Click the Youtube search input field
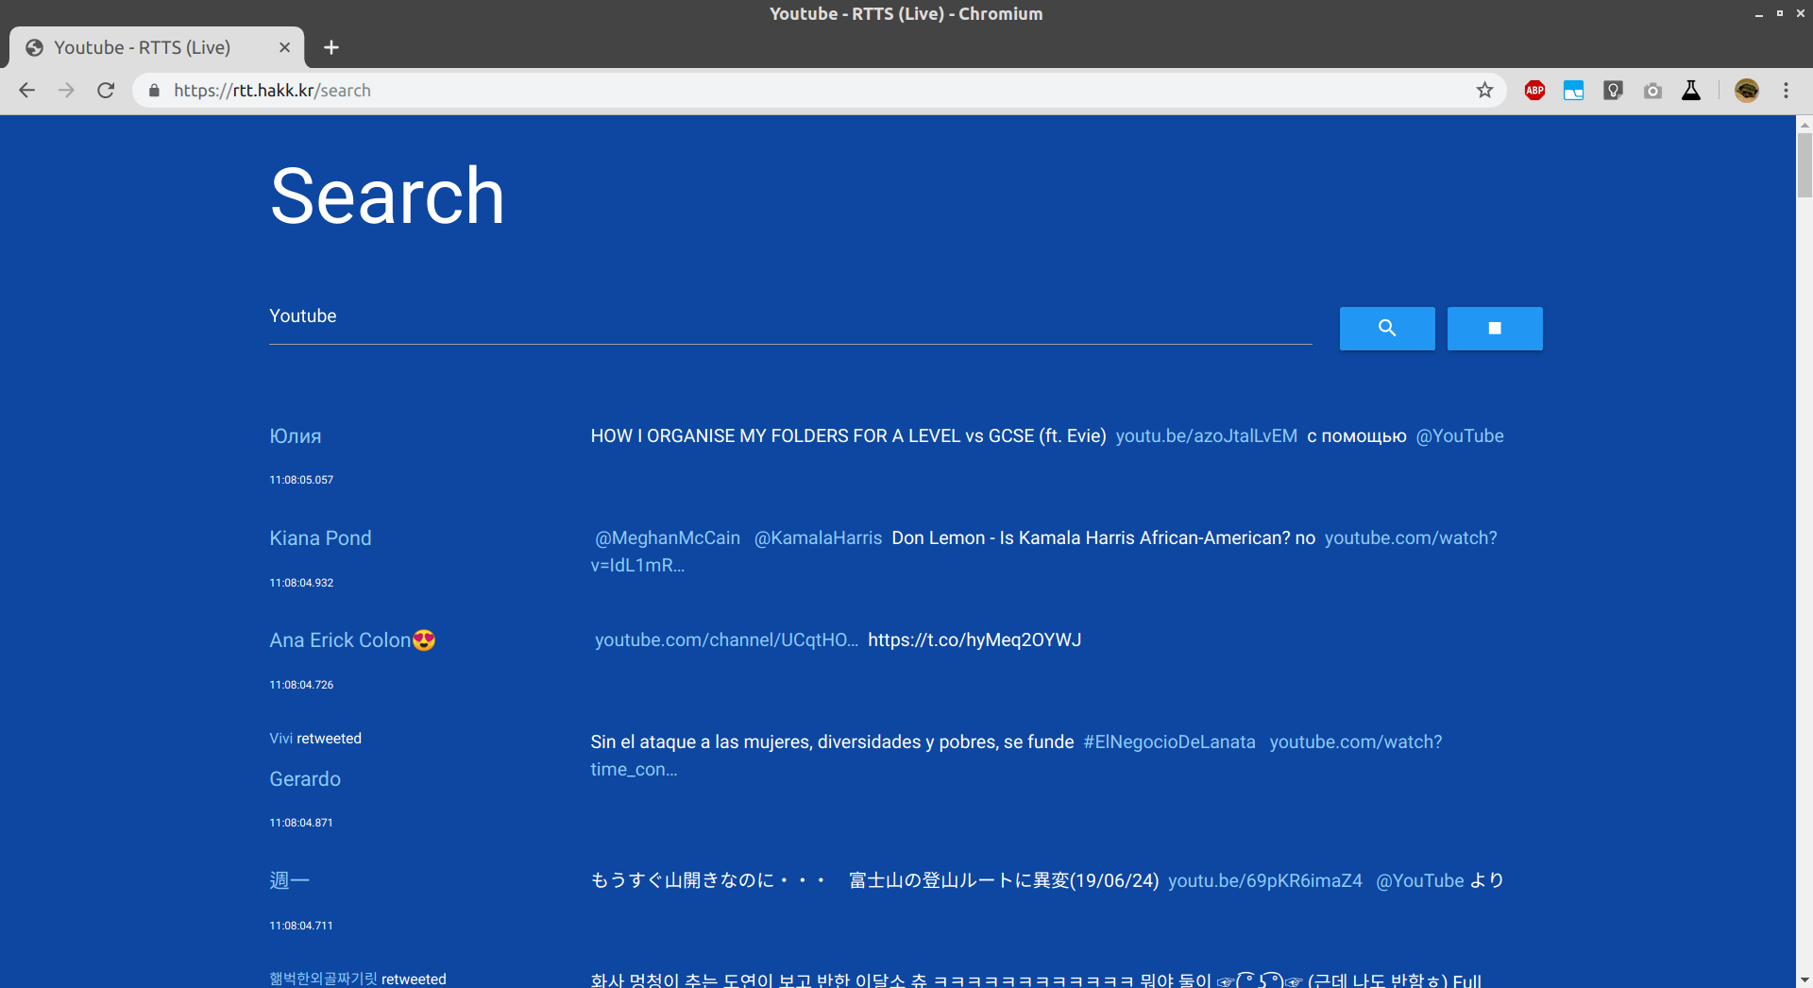1813x988 pixels. pyautogui.click(x=790, y=316)
